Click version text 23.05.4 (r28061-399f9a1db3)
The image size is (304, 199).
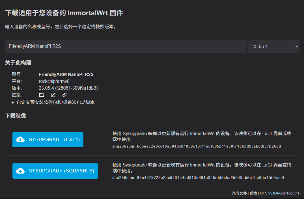coord(68,88)
